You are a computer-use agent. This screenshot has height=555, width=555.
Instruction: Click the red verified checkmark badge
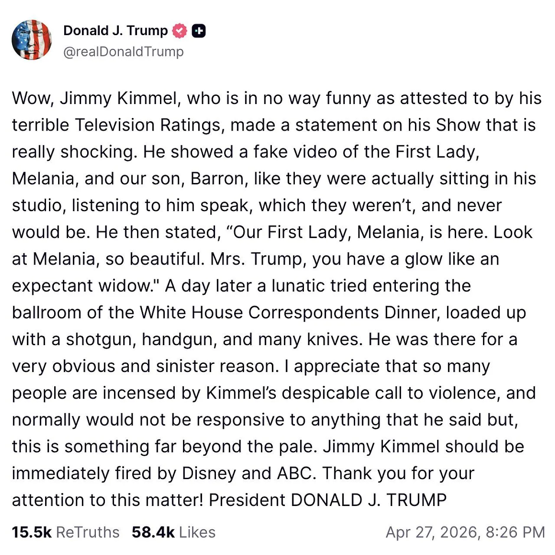(x=180, y=31)
